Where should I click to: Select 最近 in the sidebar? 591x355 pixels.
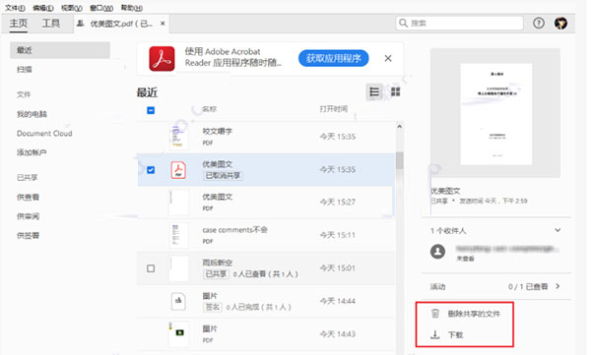[x=60, y=50]
